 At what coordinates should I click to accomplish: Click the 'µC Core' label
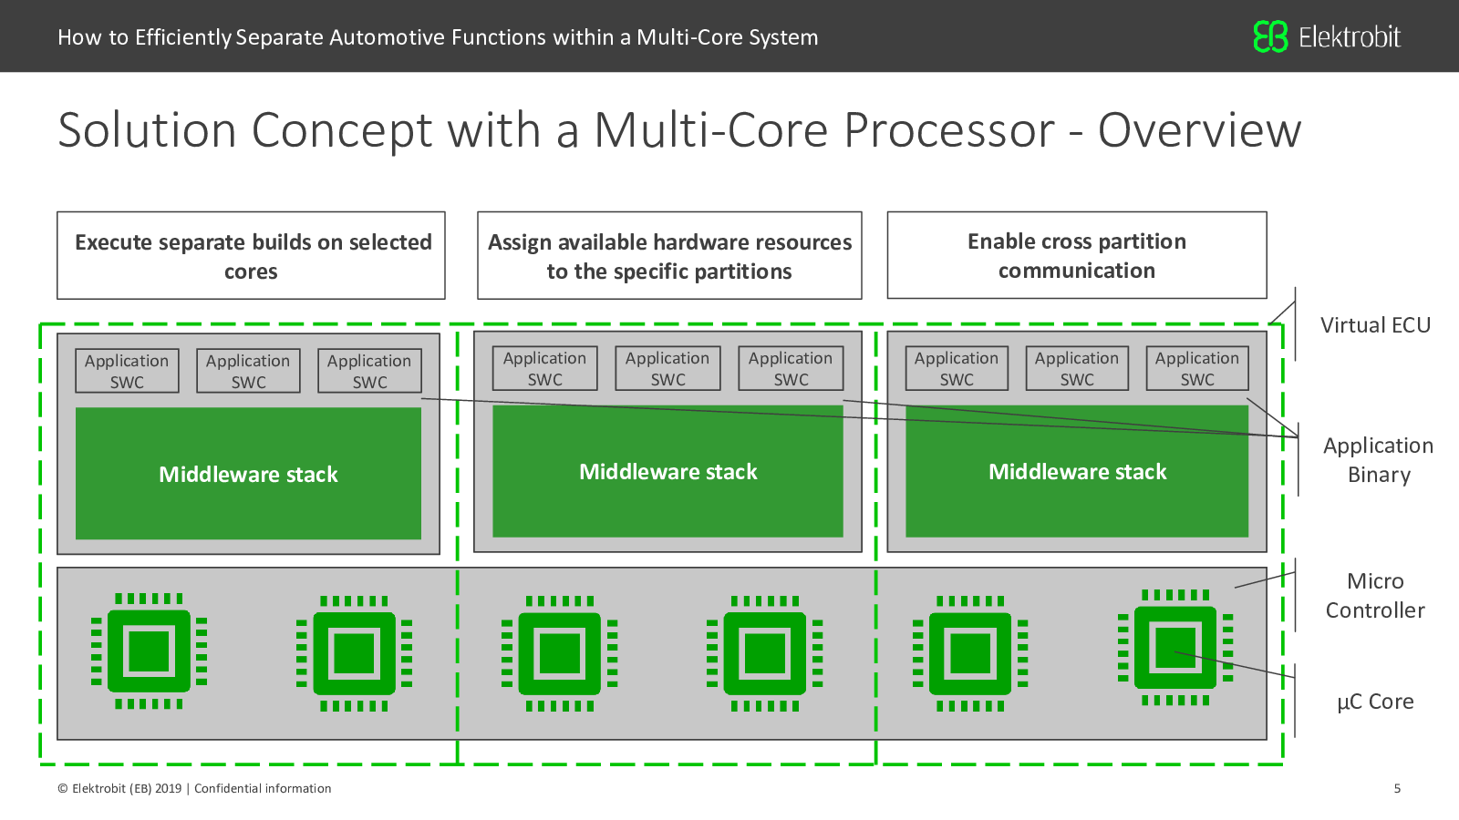coord(1375,702)
